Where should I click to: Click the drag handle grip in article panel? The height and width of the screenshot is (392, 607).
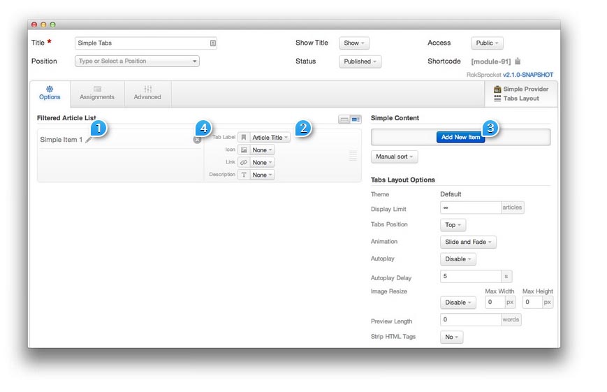[x=353, y=156]
